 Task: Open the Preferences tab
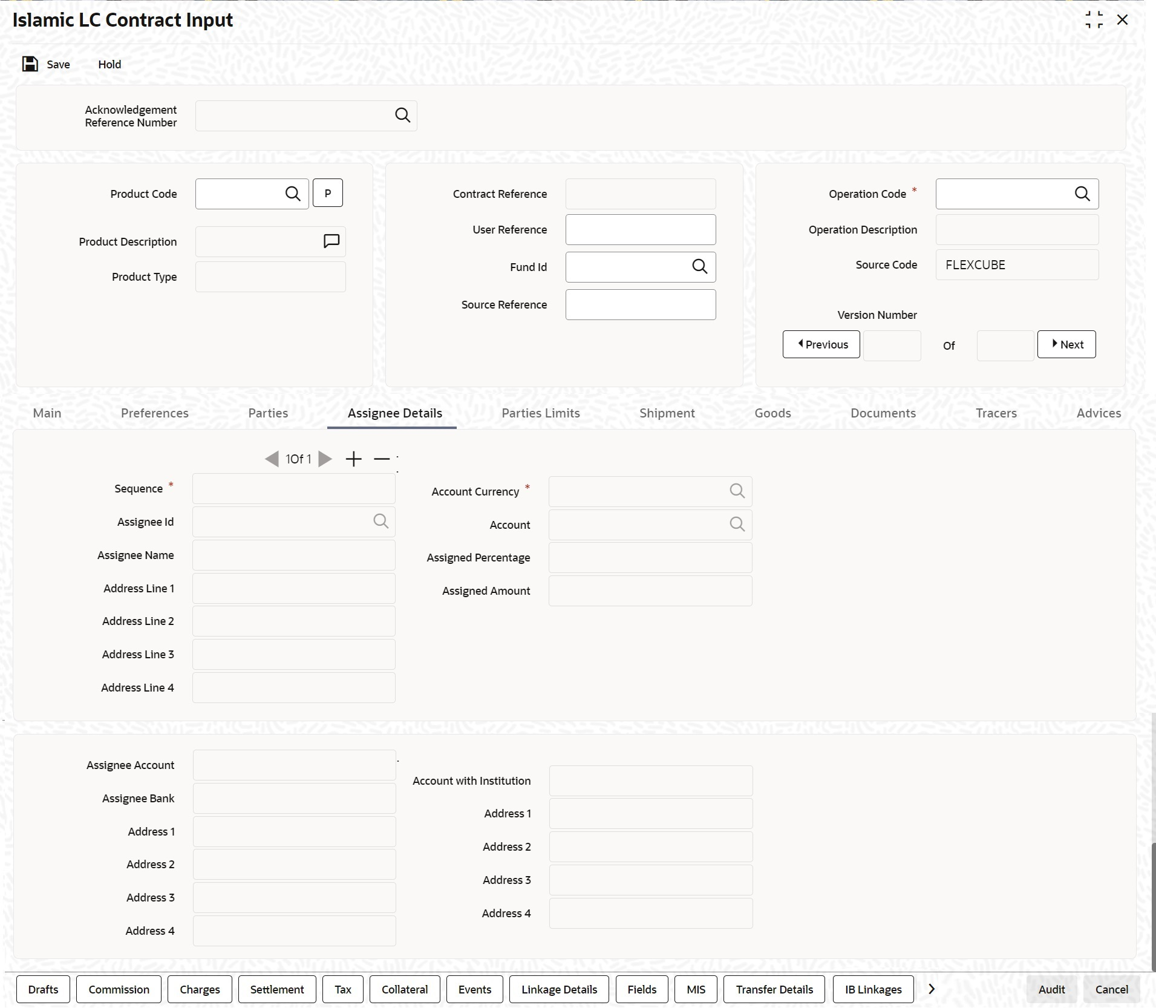click(155, 413)
